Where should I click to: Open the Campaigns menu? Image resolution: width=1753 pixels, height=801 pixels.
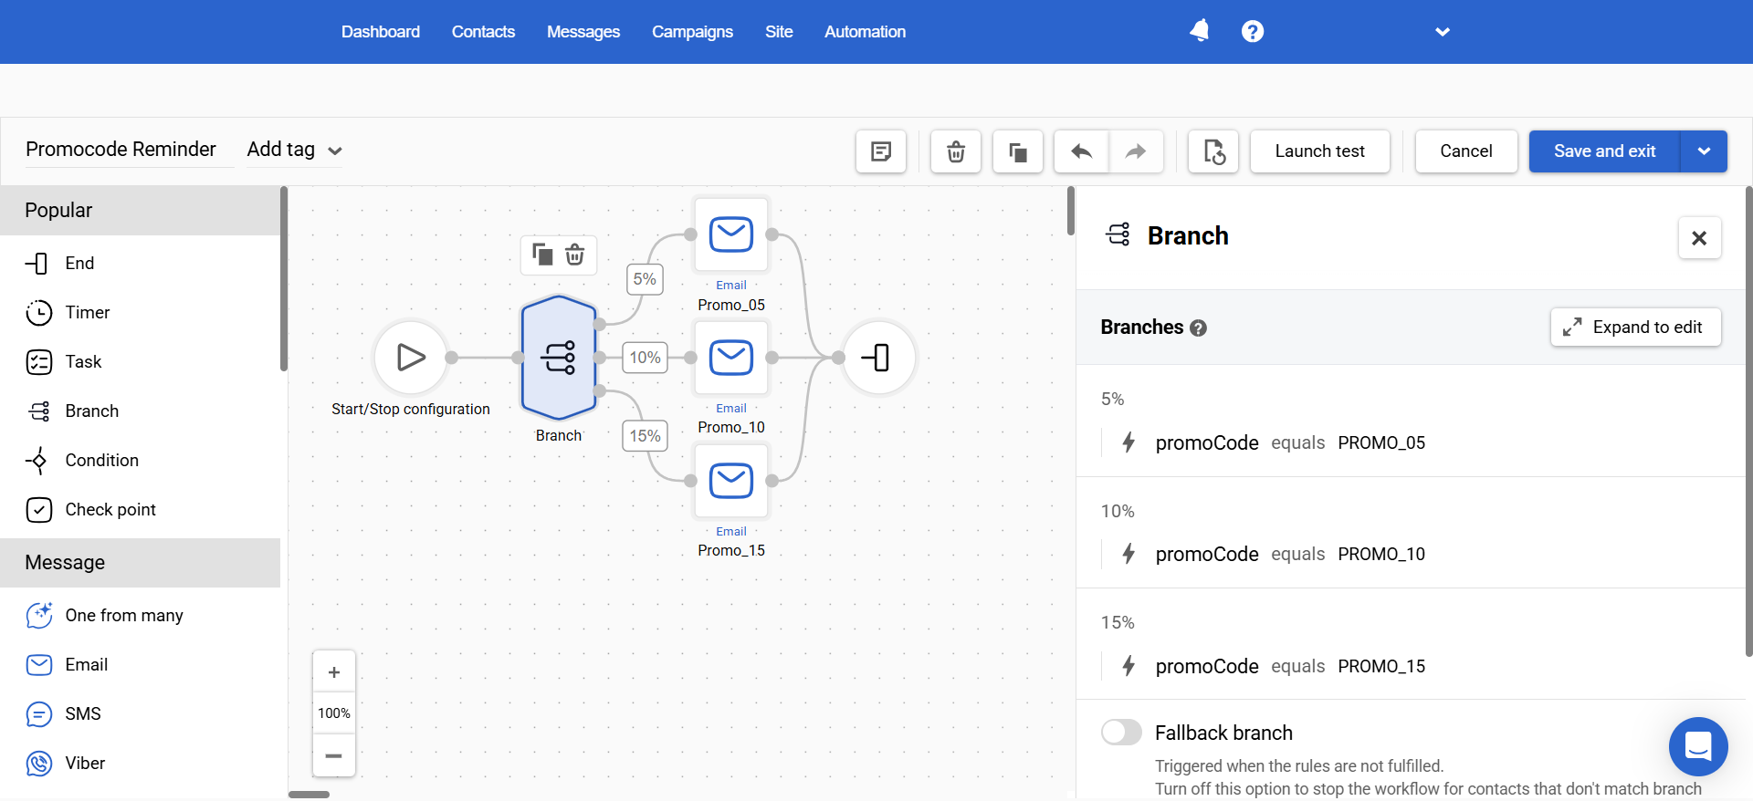pyautogui.click(x=692, y=32)
